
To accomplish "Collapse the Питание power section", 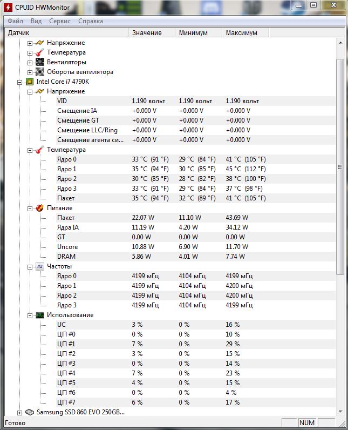I will pos(31,208).
